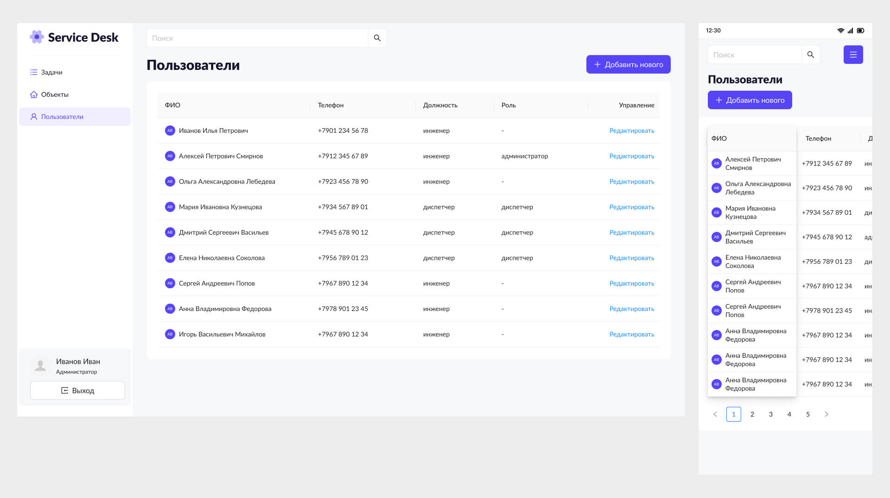This screenshot has height=498, width=890.
Task: Click avatar of Дмитрий Сергеевич Васильев in desktop table
Action: [170, 232]
